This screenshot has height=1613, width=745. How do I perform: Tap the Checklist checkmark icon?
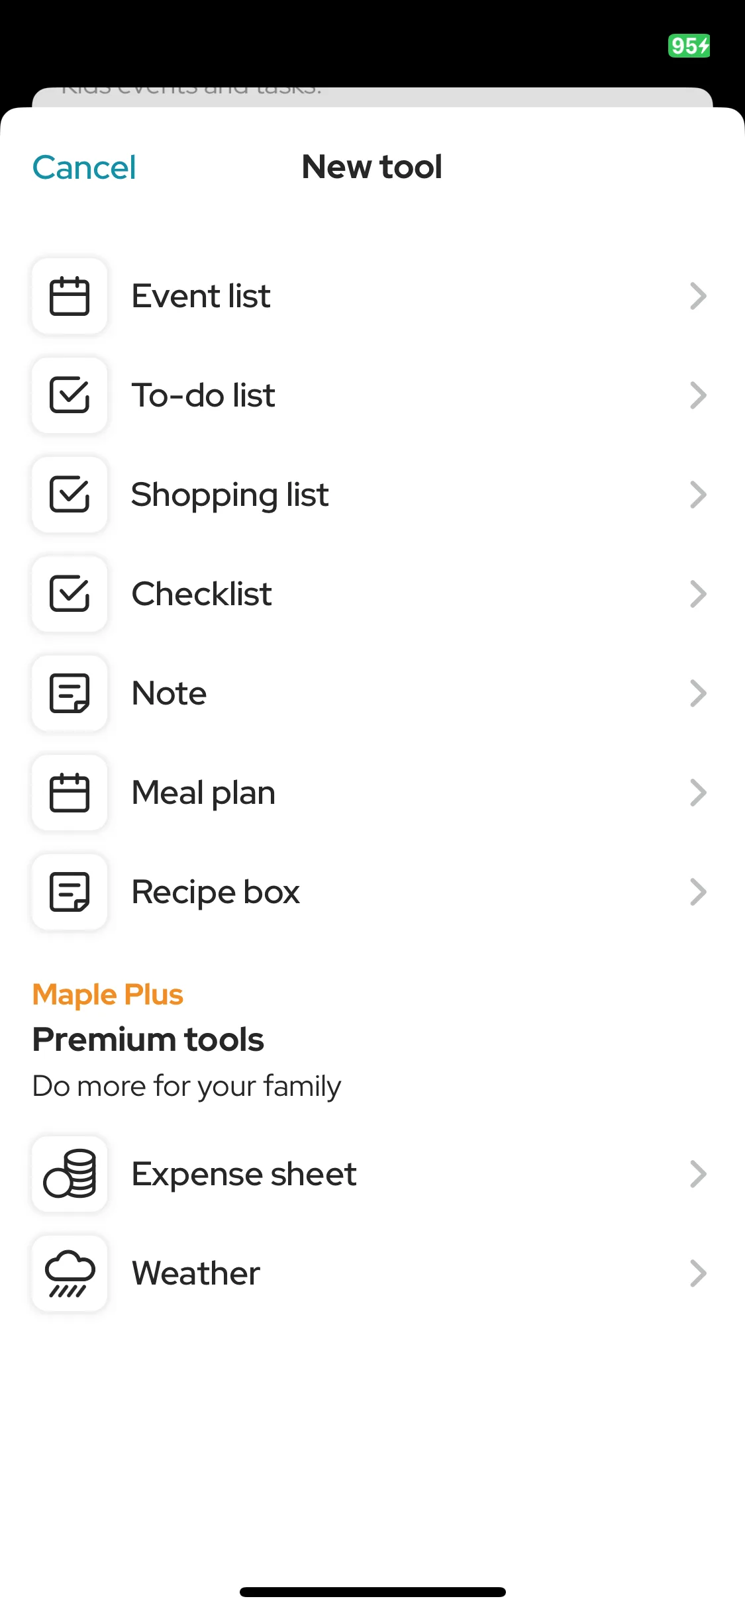[70, 594]
